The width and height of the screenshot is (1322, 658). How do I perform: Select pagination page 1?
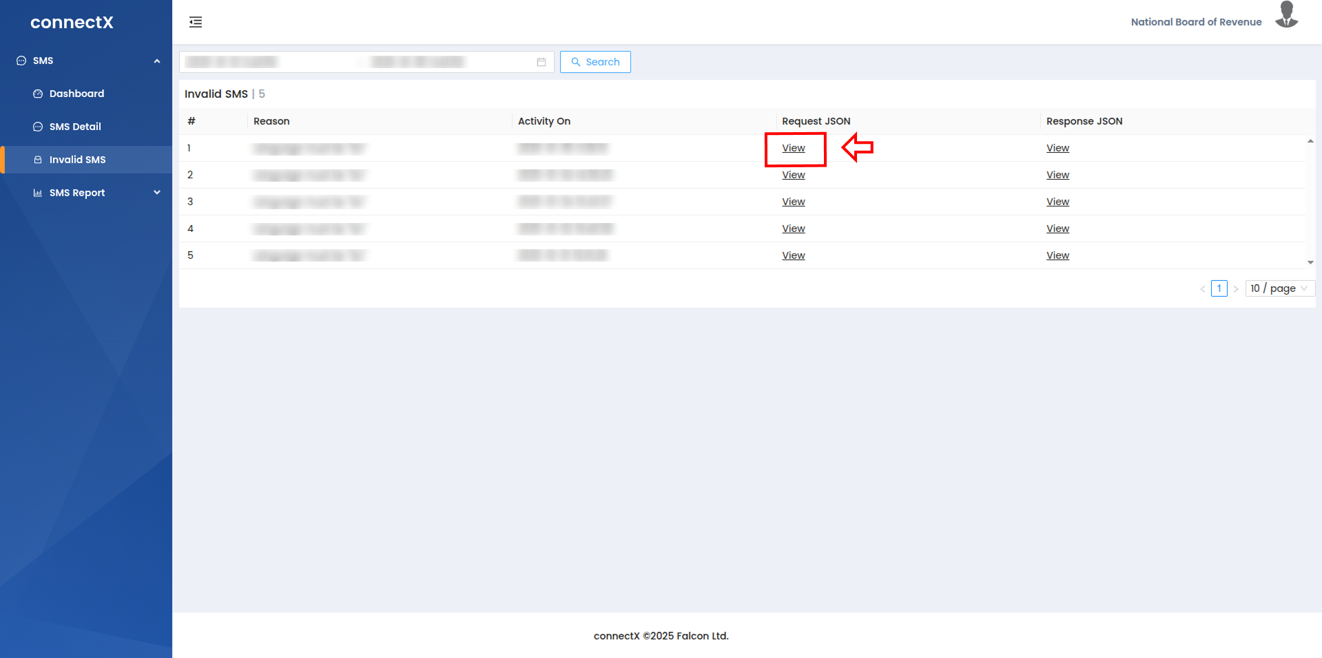pyautogui.click(x=1219, y=288)
